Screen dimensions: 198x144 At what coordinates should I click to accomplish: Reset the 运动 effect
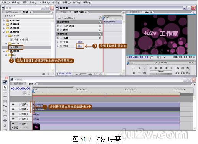click(100, 26)
